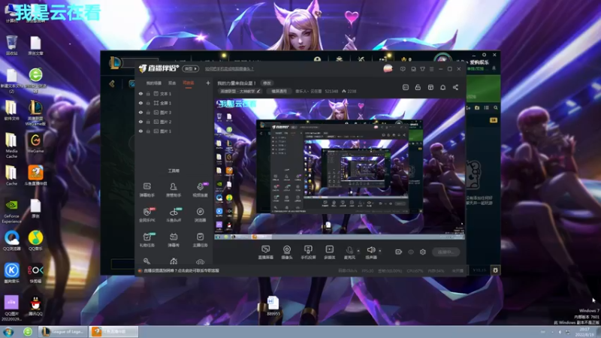
Task: Click the customer service link in status bar
Action: pos(181,270)
